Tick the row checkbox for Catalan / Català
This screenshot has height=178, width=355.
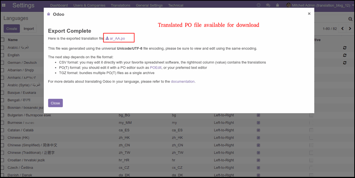pyautogui.click(x=2, y=130)
